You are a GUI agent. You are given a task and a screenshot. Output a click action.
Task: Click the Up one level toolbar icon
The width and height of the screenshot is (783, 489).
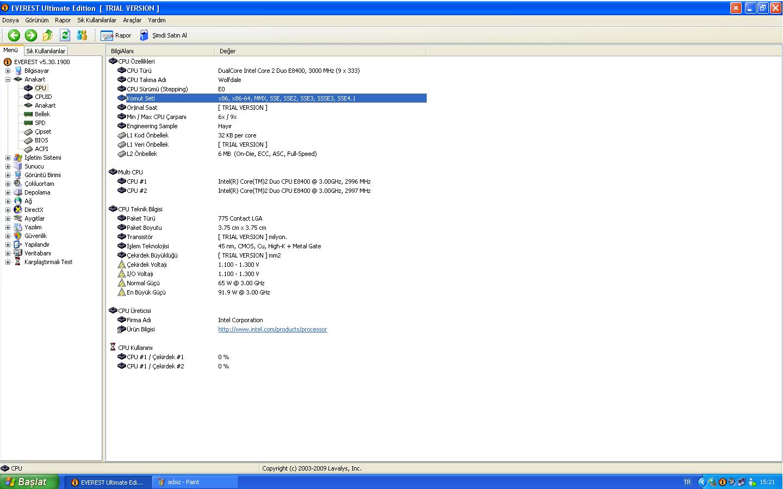click(48, 35)
